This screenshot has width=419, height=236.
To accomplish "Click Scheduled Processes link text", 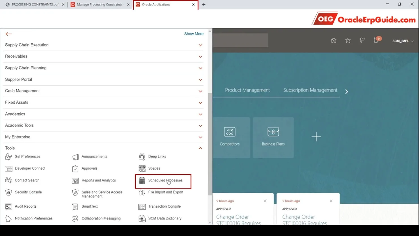I will click(165, 180).
